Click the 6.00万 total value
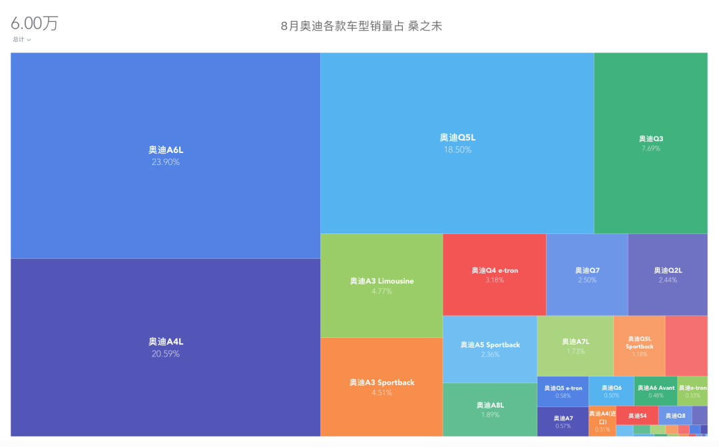 coord(35,23)
